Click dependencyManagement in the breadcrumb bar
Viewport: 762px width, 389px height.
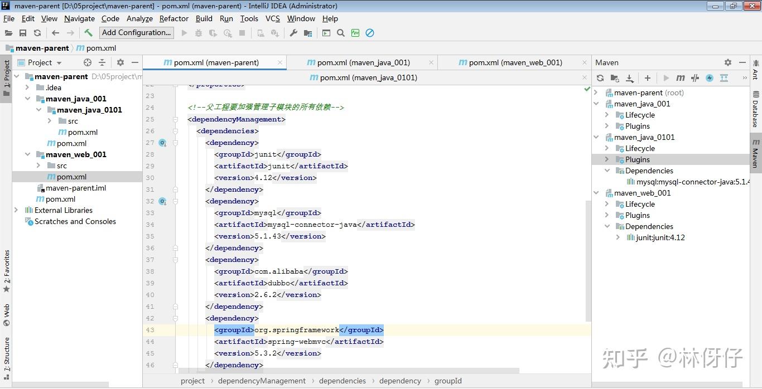click(x=262, y=381)
